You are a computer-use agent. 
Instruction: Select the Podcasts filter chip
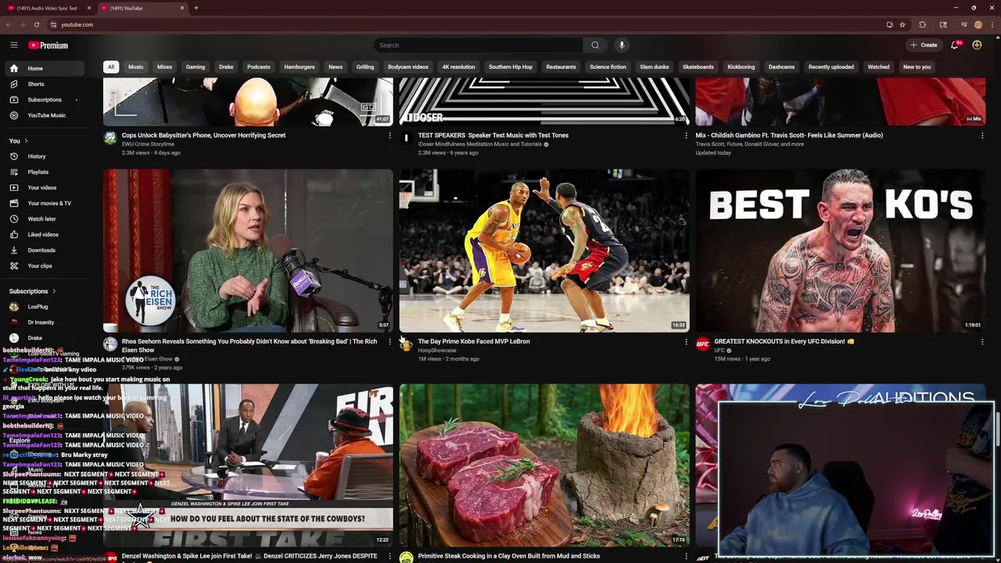[259, 67]
